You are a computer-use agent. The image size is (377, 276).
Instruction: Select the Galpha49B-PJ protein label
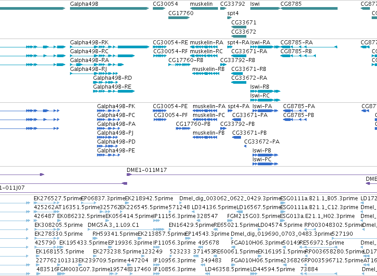click(x=115, y=133)
